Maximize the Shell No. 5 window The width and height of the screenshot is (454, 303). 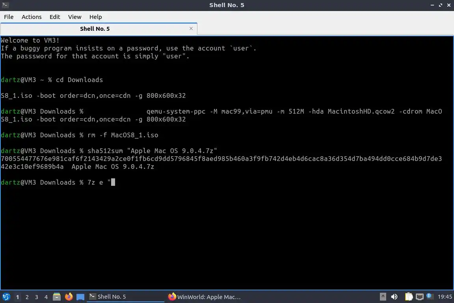[x=441, y=5]
